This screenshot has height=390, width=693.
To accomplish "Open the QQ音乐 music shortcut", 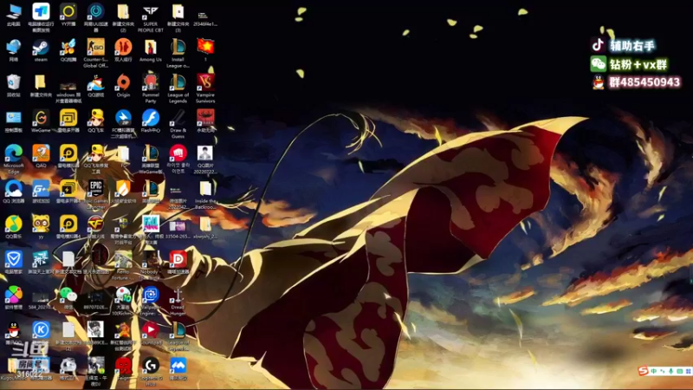I will (14, 227).
